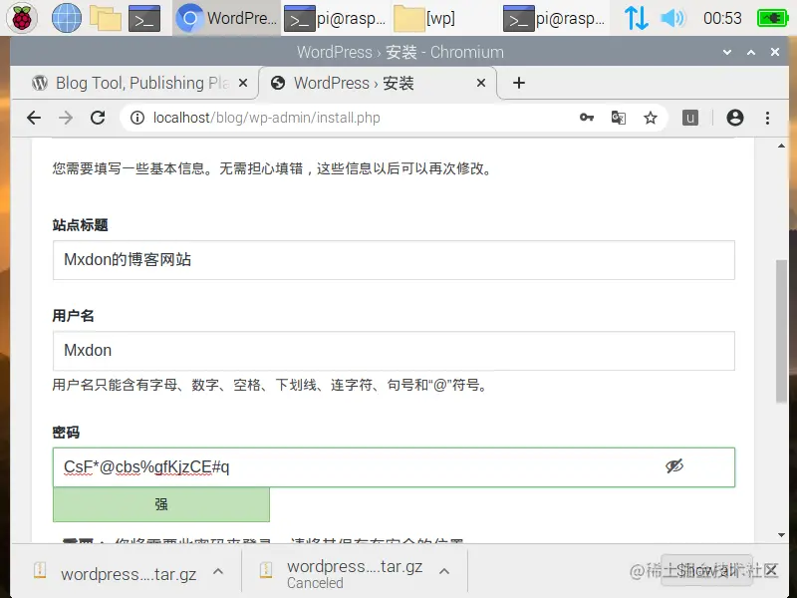This screenshot has width=797, height=598.
Task: Open the first wordpress tar.gz download
Action: 118,574
